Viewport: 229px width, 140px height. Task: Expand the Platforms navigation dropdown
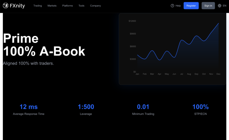pyautogui.click(x=67, y=6)
